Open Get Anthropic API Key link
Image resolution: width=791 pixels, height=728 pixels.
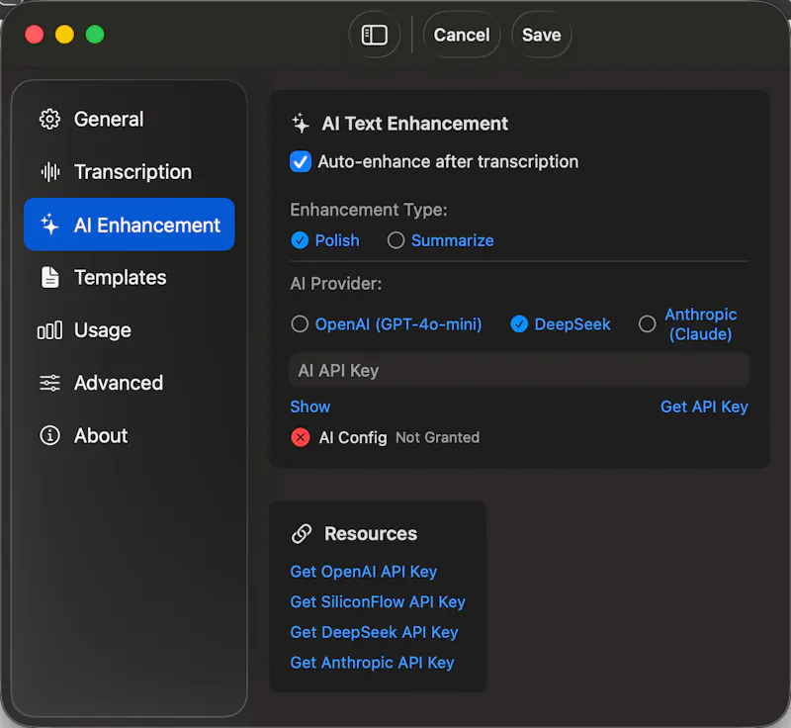(372, 663)
